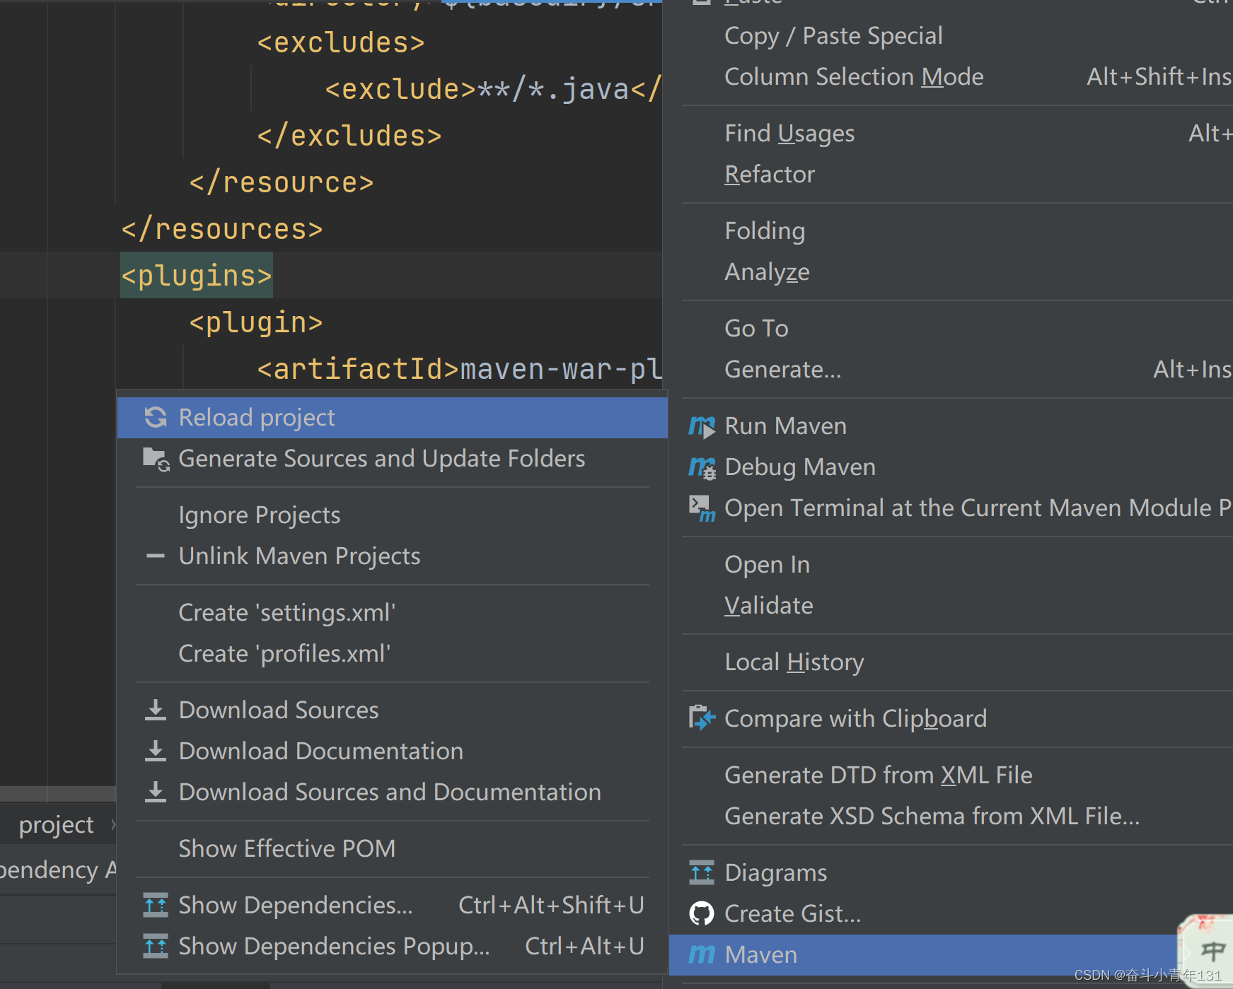Click the Show Dependencies Popup icon

(x=155, y=946)
